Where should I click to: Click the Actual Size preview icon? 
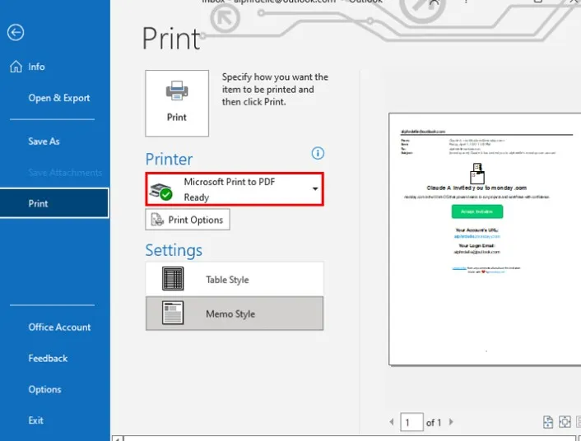coord(548,422)
